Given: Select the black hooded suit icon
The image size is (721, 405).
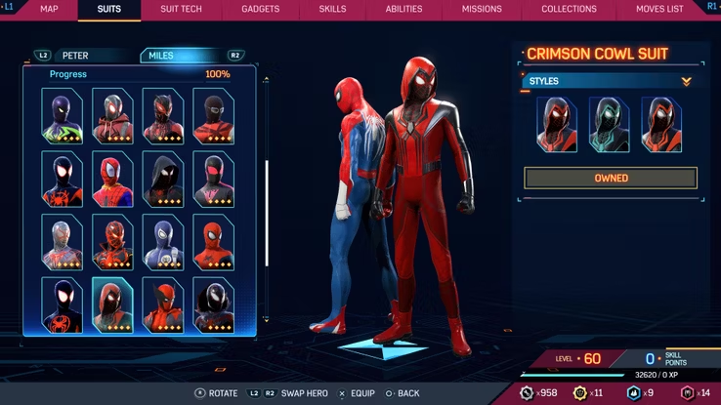Looking at the screenshot, I should (162, 178).
